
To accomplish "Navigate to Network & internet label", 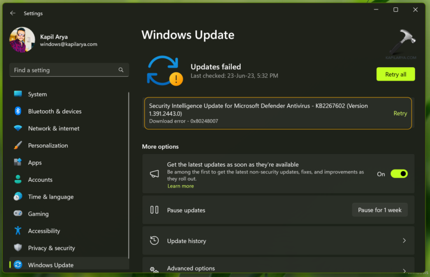I will pos(54,129).
